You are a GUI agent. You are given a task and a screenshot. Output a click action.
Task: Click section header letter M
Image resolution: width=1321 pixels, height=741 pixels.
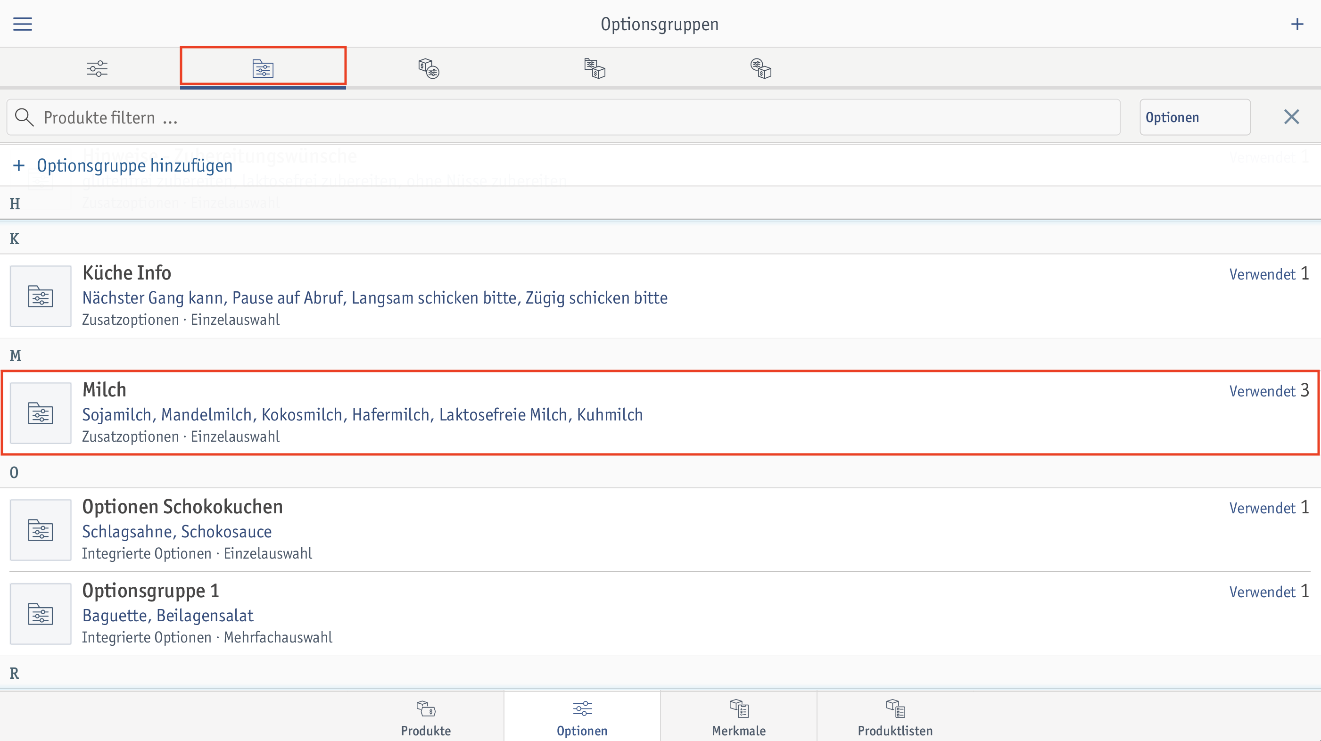pyautogui.click(x=16, y=356)
